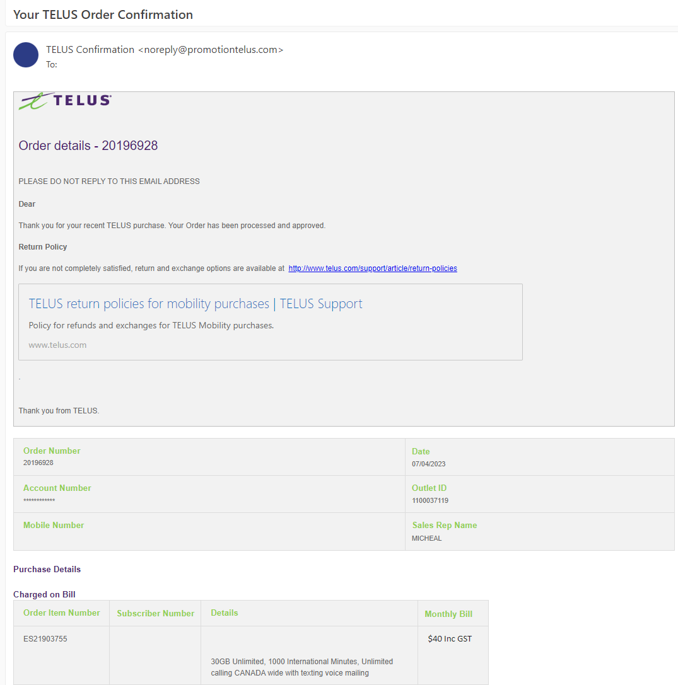Click the masked Account Number asterisks
Screen dimensions: 678x685
pyautogui.click(x=39, y=500)
